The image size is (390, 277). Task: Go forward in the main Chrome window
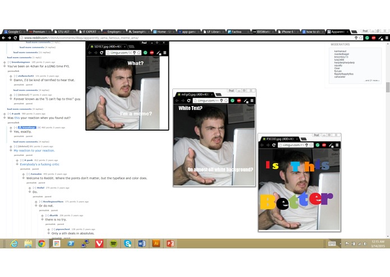10,38
